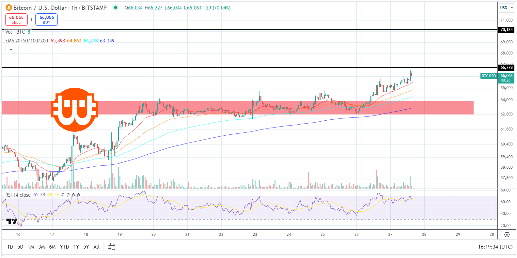Switch date range to 1Y

(76, 247)
